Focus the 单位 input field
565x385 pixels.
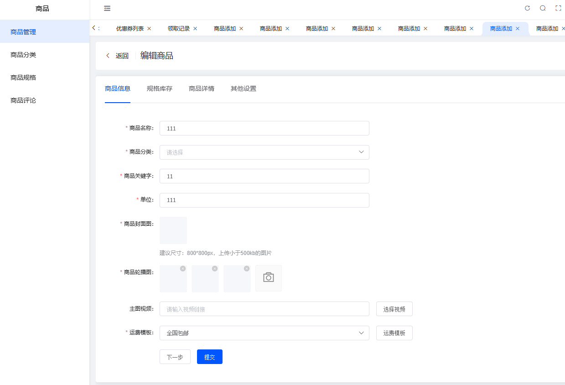tap(264, 200)
